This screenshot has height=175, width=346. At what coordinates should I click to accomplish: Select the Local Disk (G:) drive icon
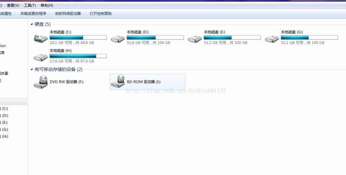coord(272,39)
